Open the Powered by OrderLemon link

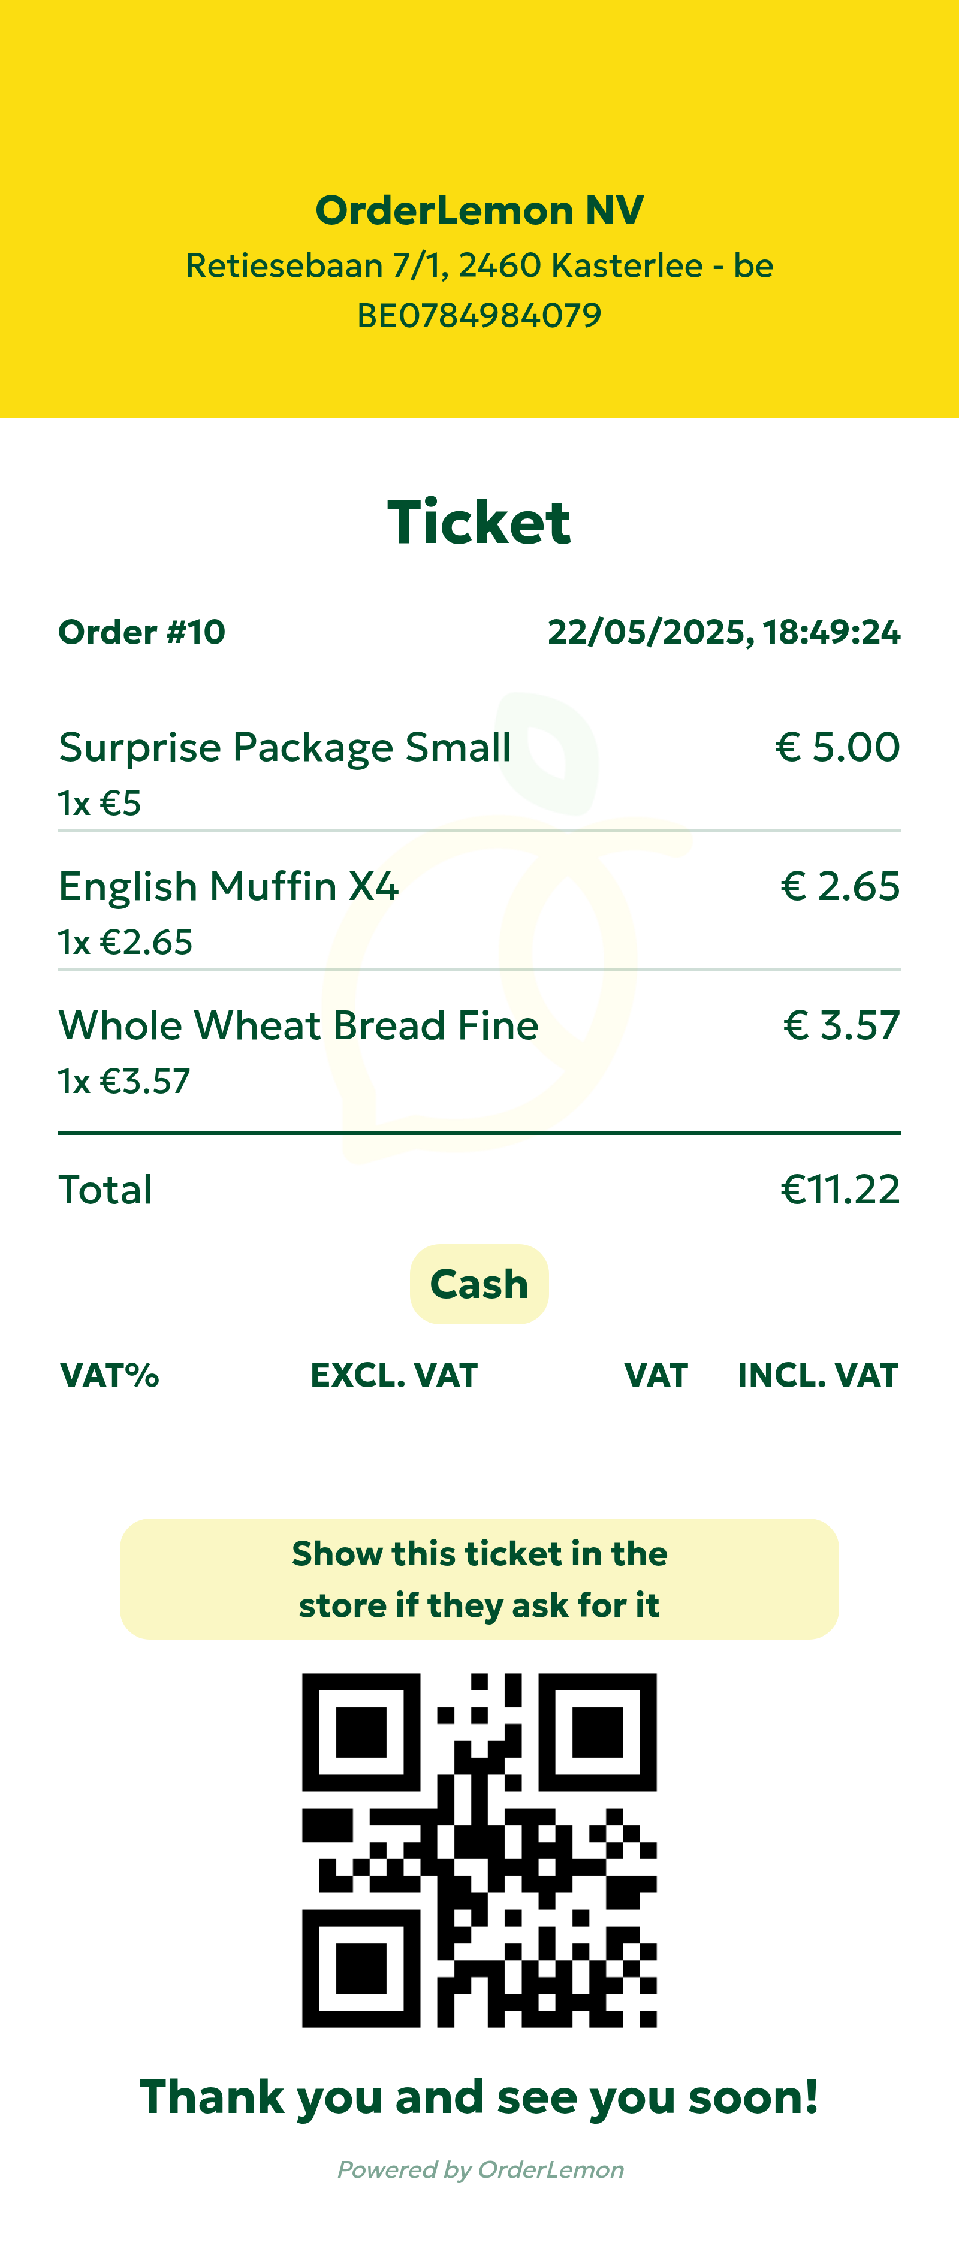coord(480,2169)
